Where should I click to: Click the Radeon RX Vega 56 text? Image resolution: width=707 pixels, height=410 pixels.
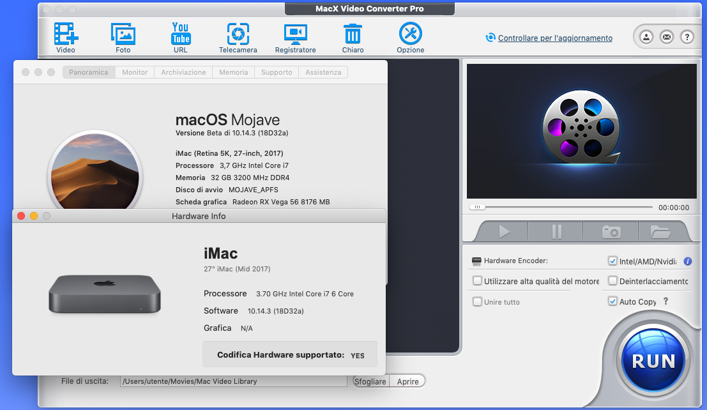[281, 202]
